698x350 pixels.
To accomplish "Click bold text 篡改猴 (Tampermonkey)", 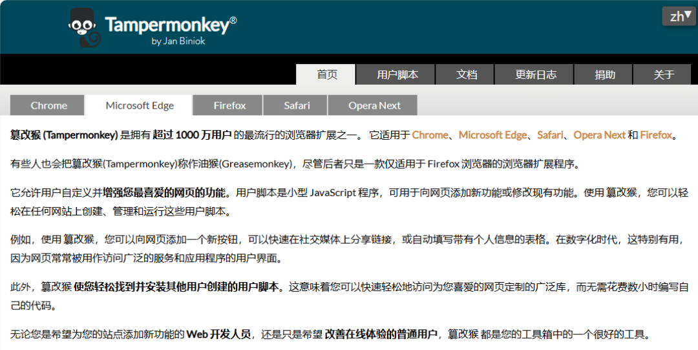I will (x=64, y=135).
